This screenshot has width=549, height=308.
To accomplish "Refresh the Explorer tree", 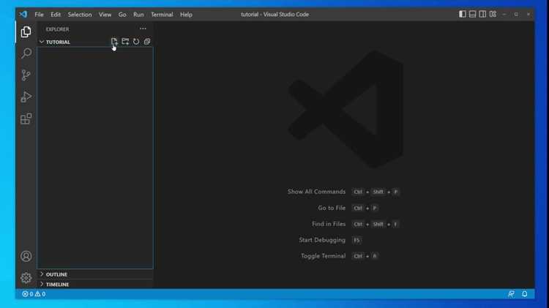I will (136, 42).
